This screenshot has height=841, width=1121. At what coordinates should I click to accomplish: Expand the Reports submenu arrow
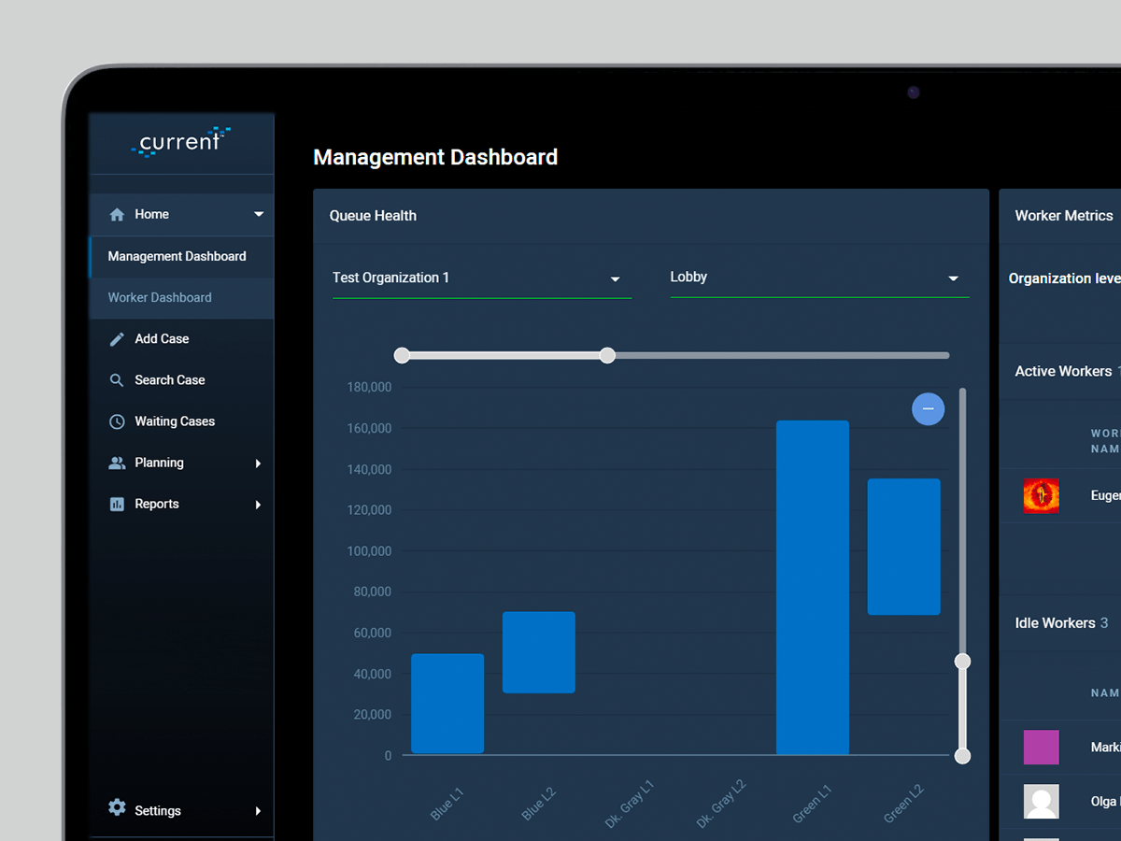click(258, 505)
